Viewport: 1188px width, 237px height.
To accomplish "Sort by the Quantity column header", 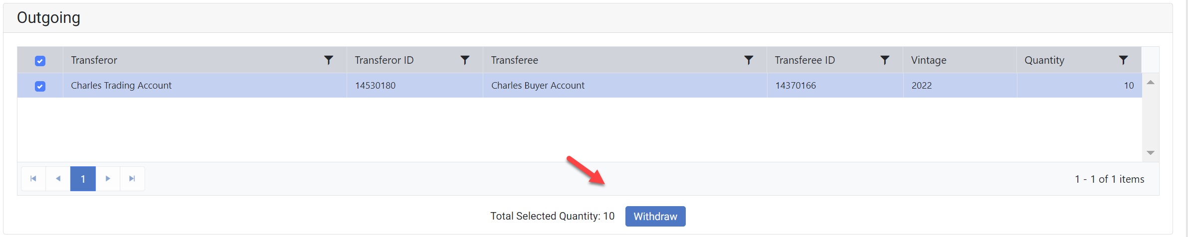I will [1044, 60].
